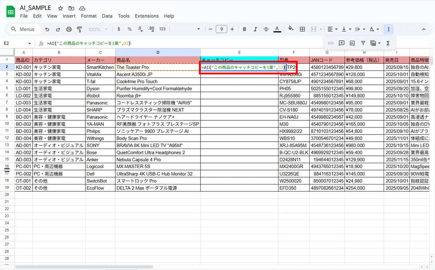435x270 pixels.
Task: Open the Format menu
Action: (89, 16)
